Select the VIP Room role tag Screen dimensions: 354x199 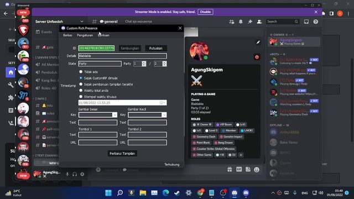(x=224, y=124)
